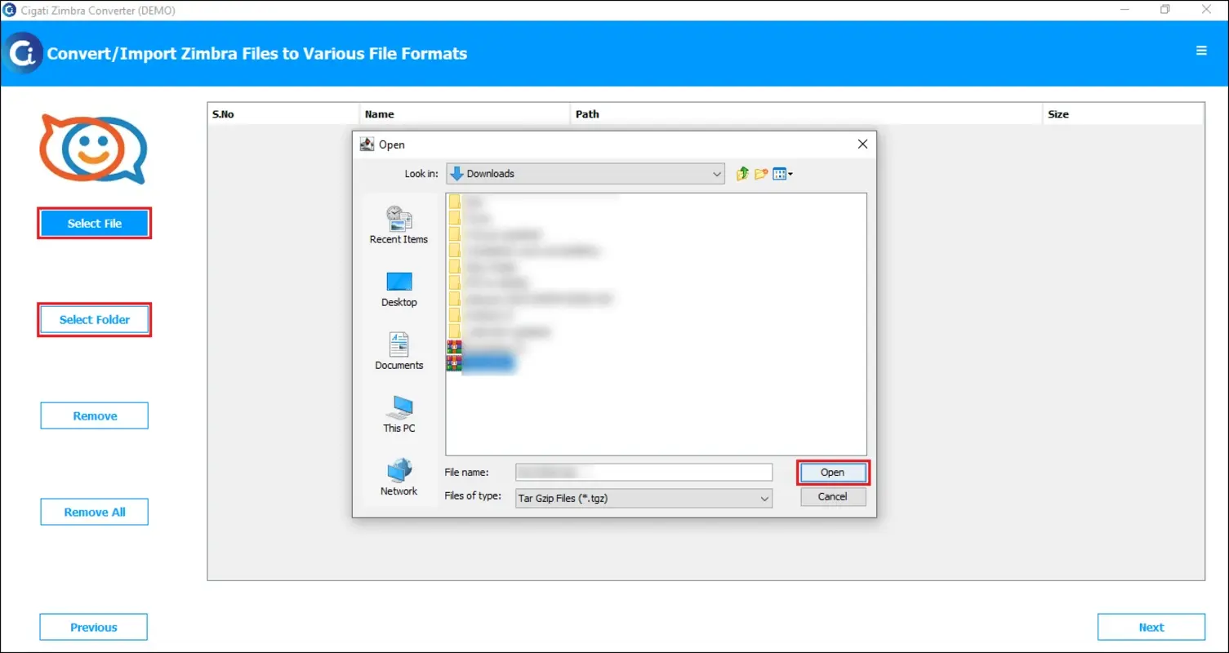Select This PC in the sidebar
The width and height of the screenshot is (1229, 653).
click(x=399, y=414)
